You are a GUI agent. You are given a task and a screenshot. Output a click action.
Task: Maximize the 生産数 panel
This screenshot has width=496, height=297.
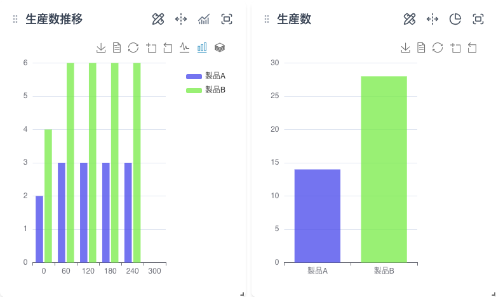tap(478, 19)
